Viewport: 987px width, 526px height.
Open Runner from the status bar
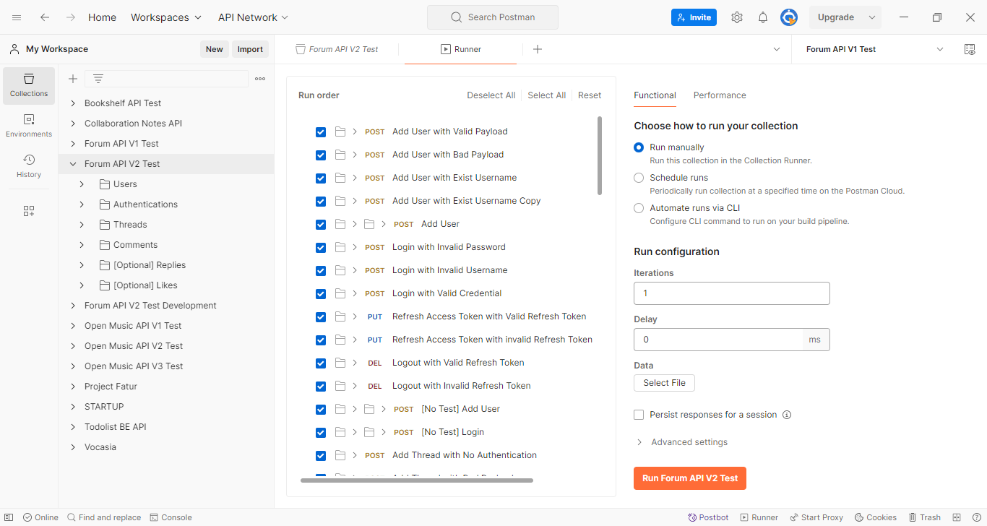click(x=759, y=517)
